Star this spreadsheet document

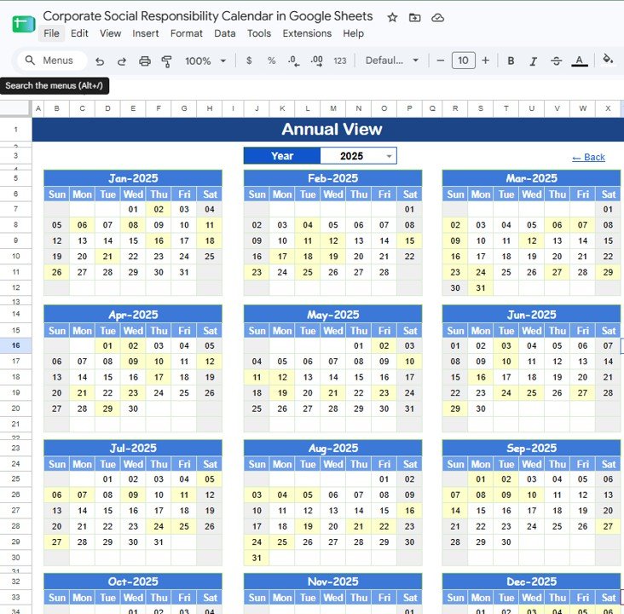click(392, 18)
